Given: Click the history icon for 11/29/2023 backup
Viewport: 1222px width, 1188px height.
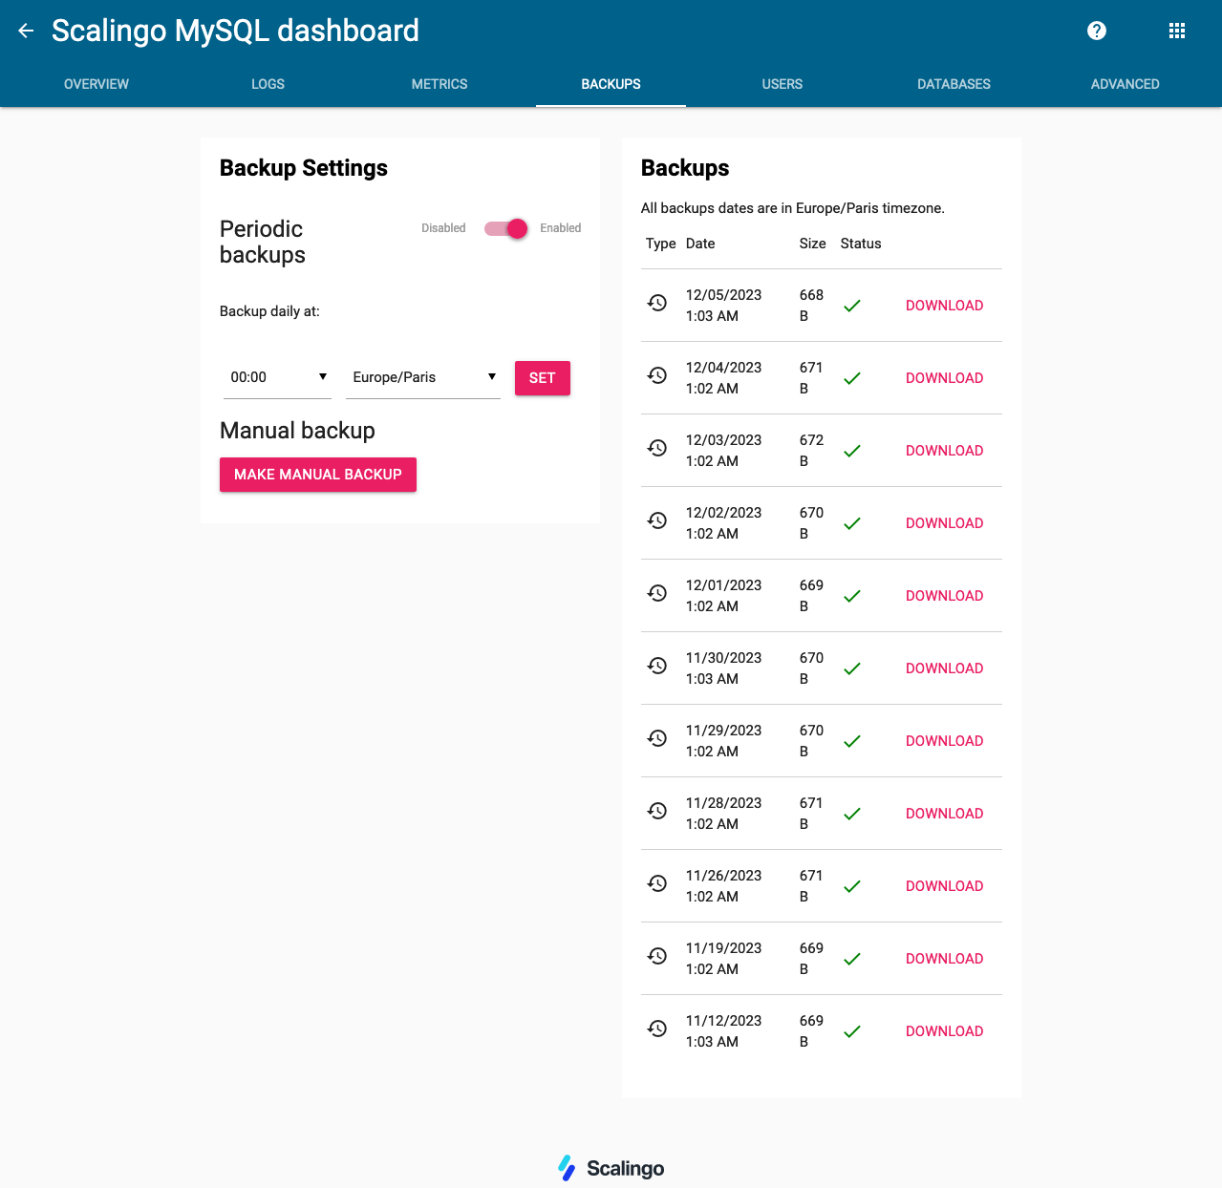Looking at the screenshot, I should [657, 738].
